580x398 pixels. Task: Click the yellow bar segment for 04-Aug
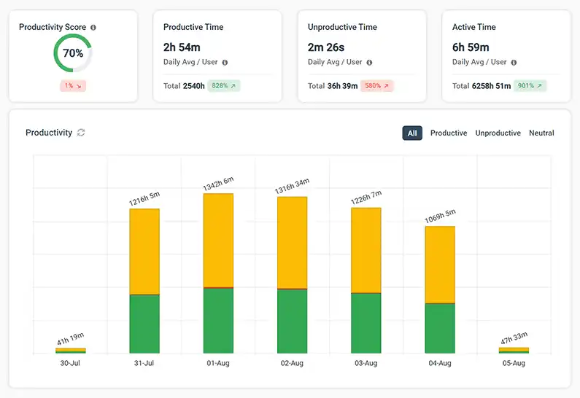click(440, 264)
